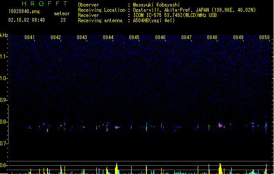The image size is (274, 174).
Task: Click the meteor echo just after 0844
Action: (x=117, y=127)
